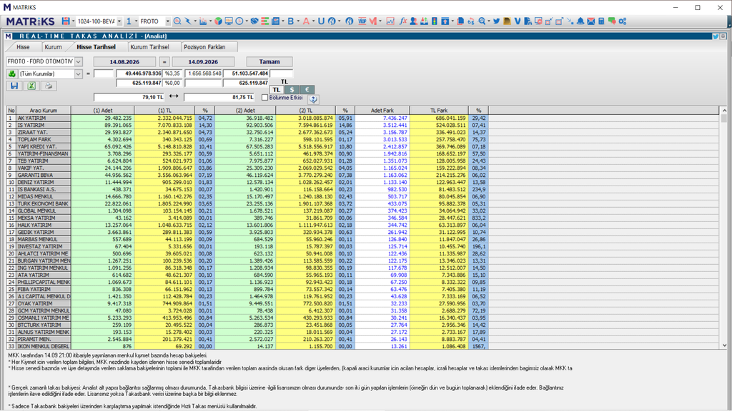Click the bar chart icon in toolbar
This screenshot has width=732, height=411.
[203, 21]
